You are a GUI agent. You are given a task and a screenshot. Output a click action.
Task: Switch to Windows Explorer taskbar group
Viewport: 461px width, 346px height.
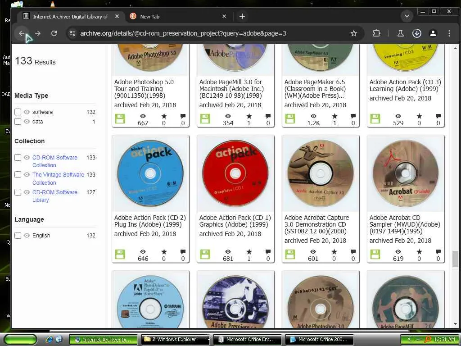(176, 339)
